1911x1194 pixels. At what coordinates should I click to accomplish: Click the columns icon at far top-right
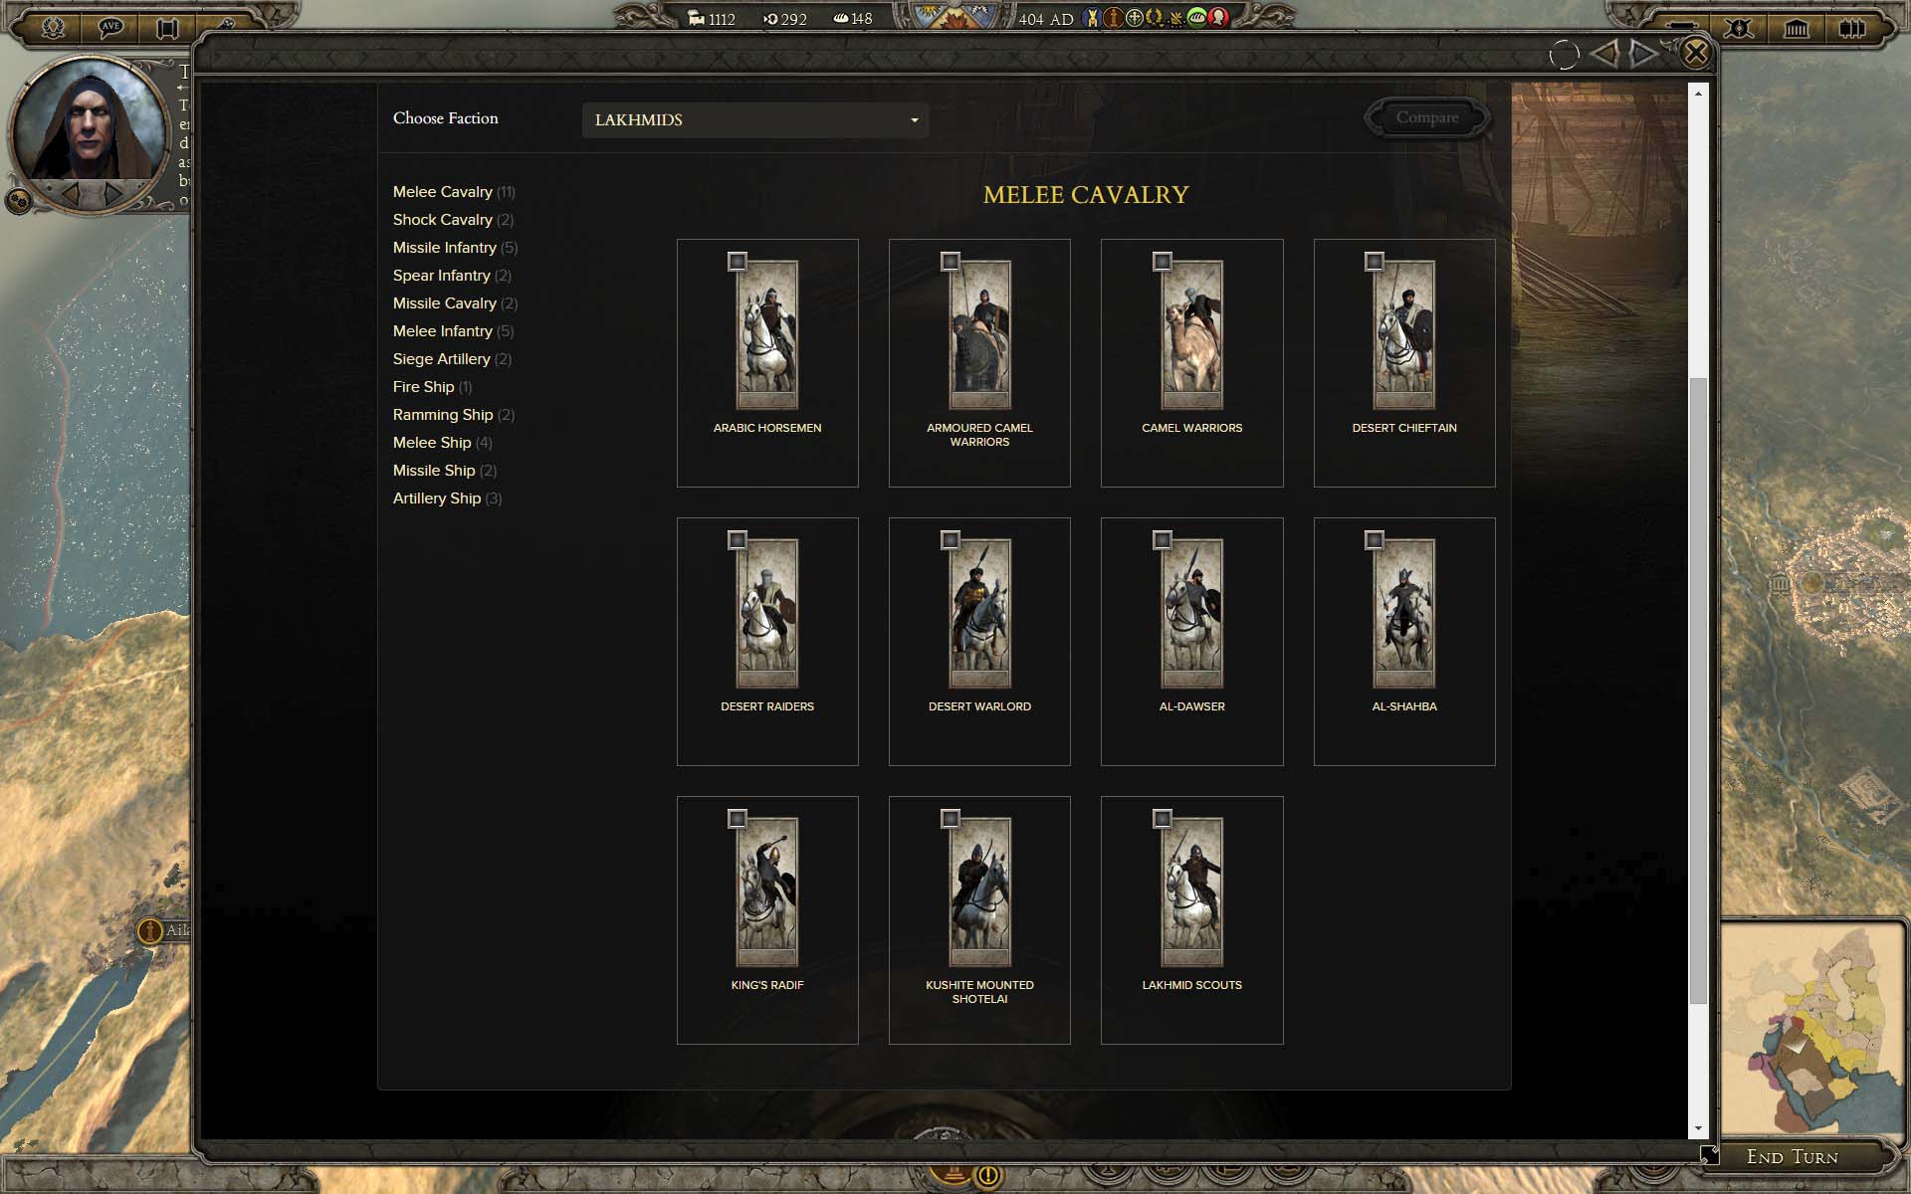coord(1852,28)
